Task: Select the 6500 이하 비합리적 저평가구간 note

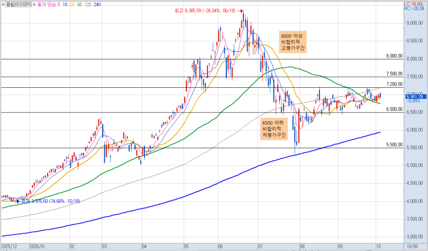Action: (x=274, y=129)
